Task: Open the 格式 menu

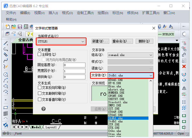Action: click(x=67, y=13)
